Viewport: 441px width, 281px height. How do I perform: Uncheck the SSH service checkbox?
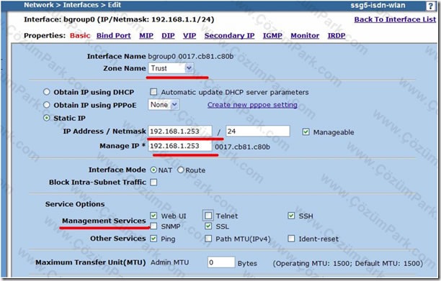(291, 216)
